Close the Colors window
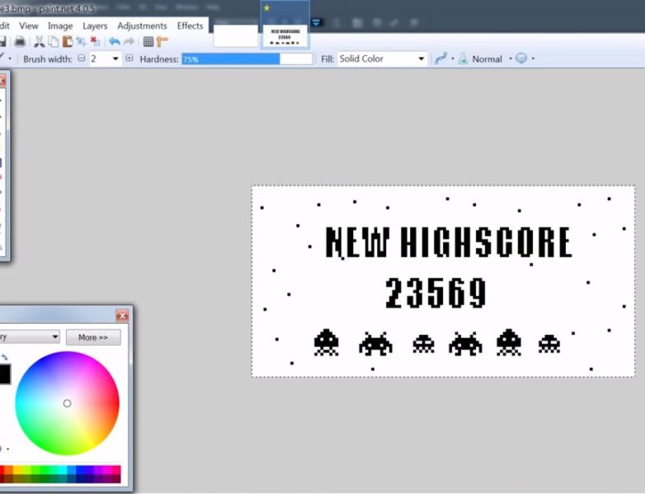Image resolution: width=645 pixels, height=494 pixels. click(x=122, y=315)
